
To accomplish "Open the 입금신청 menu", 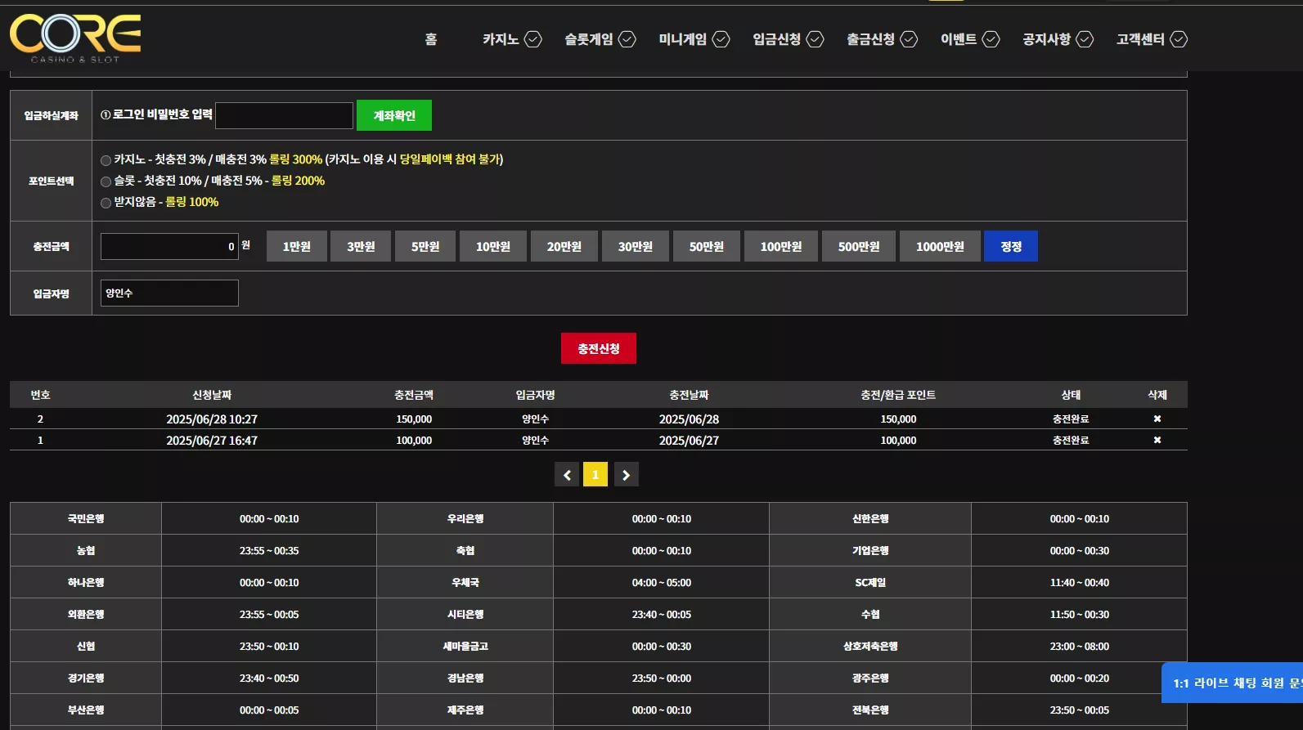I will pyautogui.click(x=777, y=39).
